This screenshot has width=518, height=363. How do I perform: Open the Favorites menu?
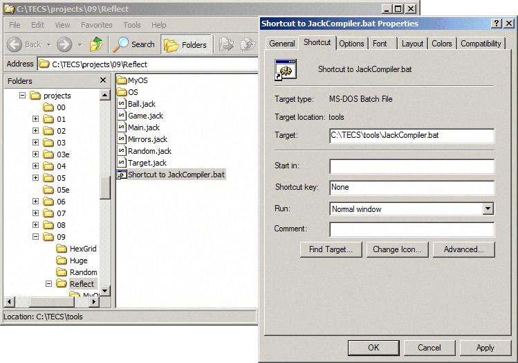coord(96,25)
